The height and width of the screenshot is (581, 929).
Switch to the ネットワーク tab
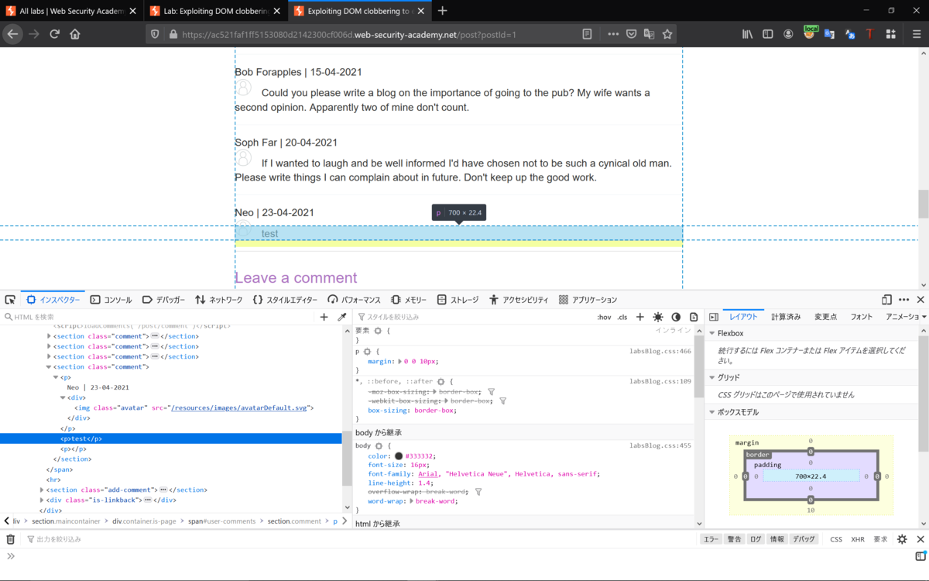[x=218, y=300]
